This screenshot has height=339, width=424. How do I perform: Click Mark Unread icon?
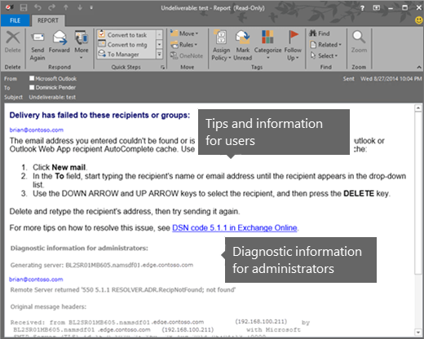[243, 46]
